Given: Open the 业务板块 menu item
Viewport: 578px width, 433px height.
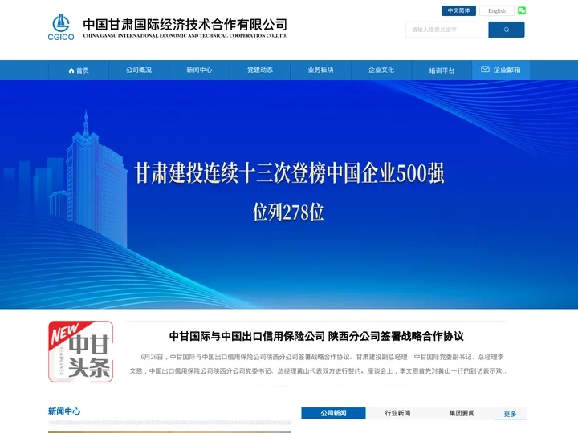Looking at the screenshot, I should point(320,70).
